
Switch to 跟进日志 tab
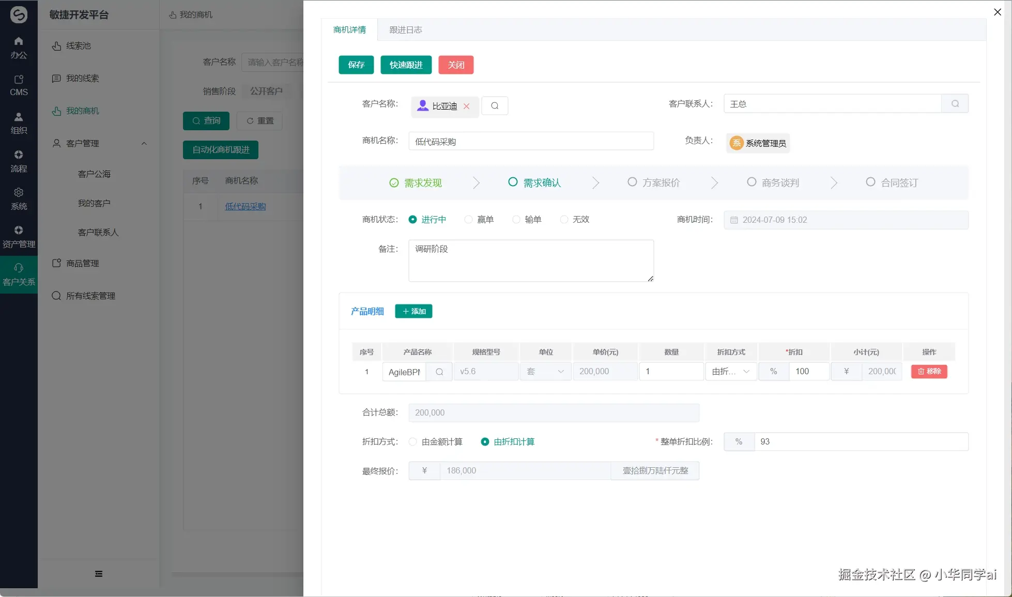(405, 30)
